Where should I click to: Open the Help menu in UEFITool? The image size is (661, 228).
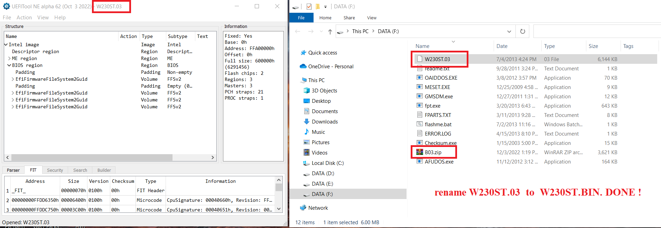pyautogui.click(x=60, y=18)
